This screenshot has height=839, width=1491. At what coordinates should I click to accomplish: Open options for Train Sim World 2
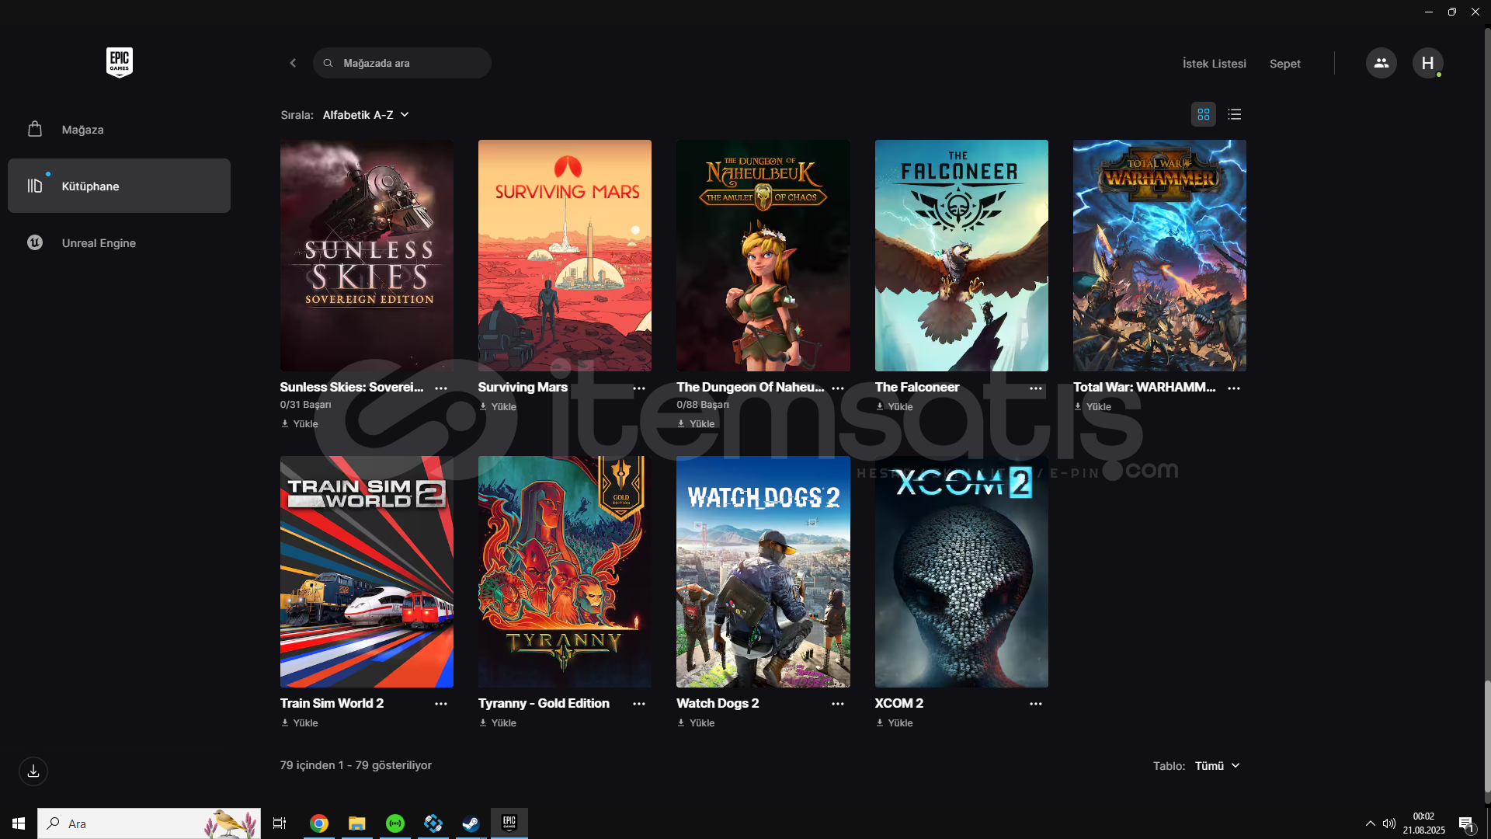441,704
